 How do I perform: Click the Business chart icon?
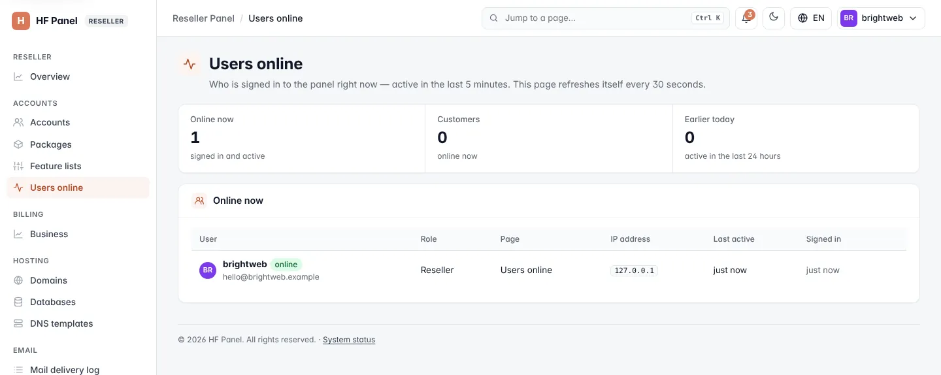coord(18,234)
